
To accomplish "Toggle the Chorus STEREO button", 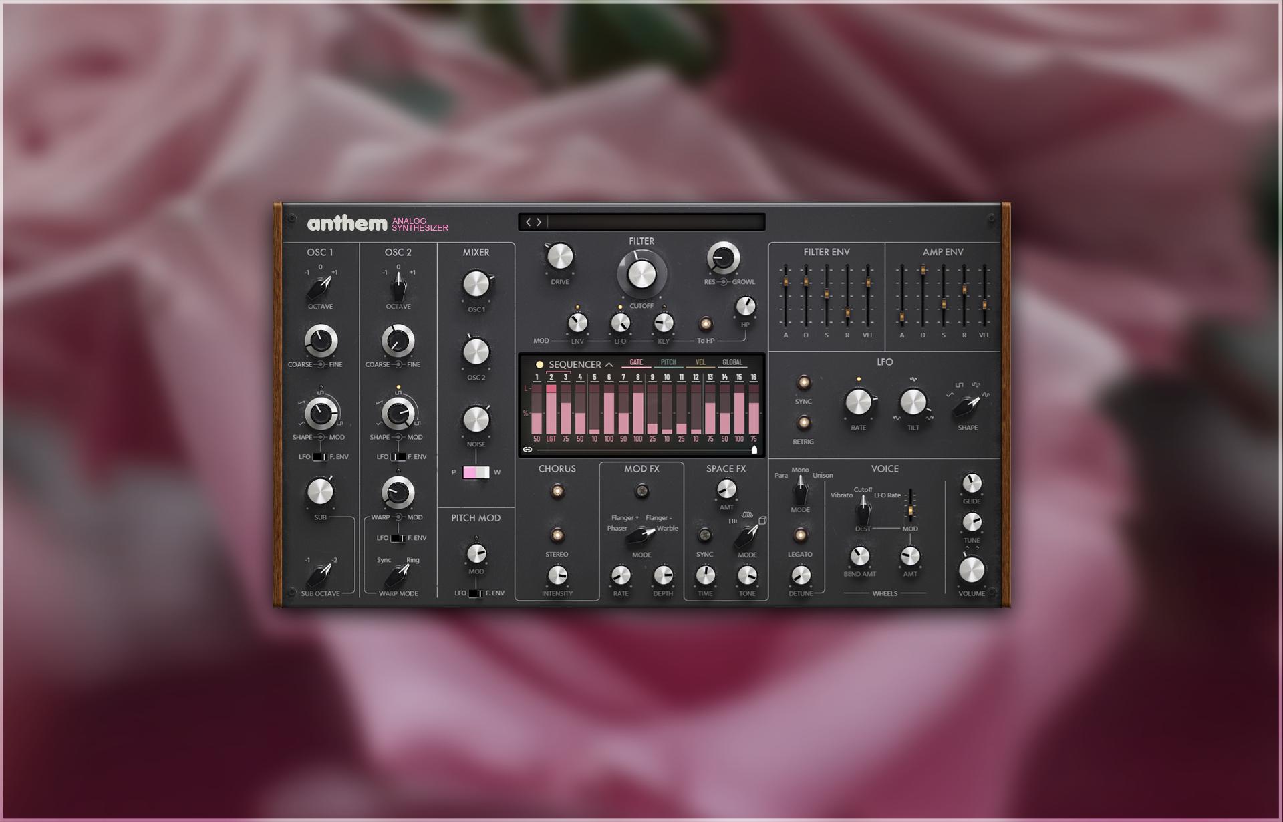I will [x=557, y=535].
